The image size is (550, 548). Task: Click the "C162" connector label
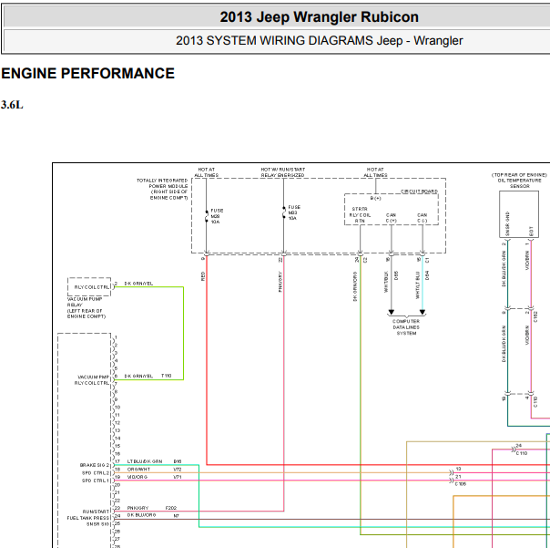click(535, 316)
